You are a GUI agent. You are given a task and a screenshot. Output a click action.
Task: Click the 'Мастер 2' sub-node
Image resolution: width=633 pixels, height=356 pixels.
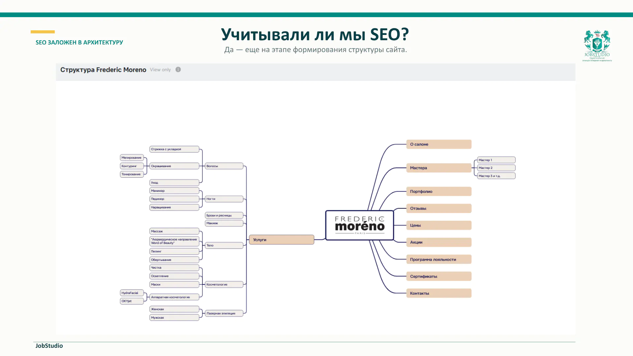(496, 168)
